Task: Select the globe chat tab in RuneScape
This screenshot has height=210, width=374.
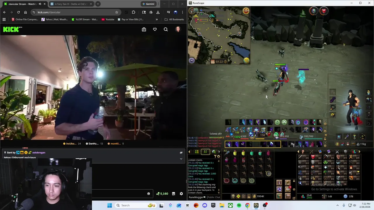Action: click(214, 152)
